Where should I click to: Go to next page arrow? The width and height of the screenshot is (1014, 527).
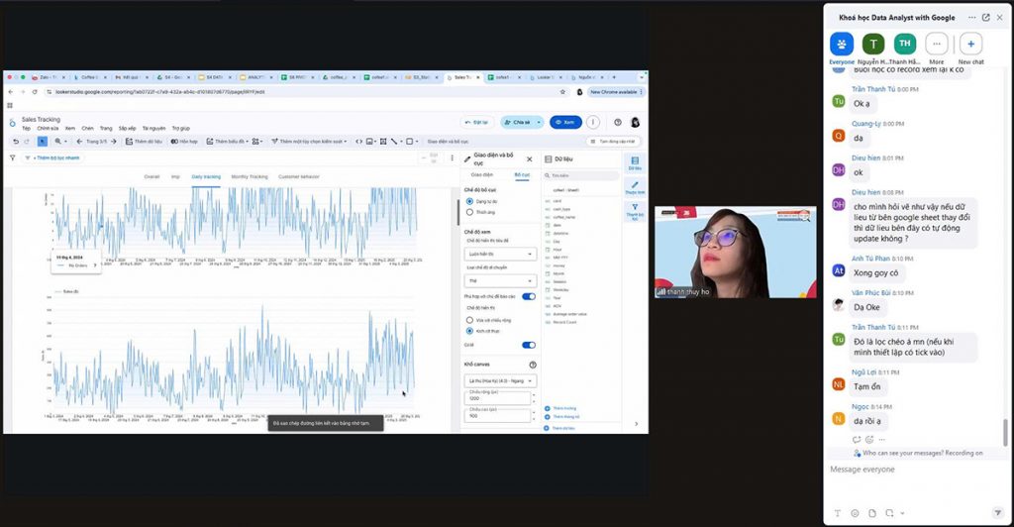pos(114,141)
